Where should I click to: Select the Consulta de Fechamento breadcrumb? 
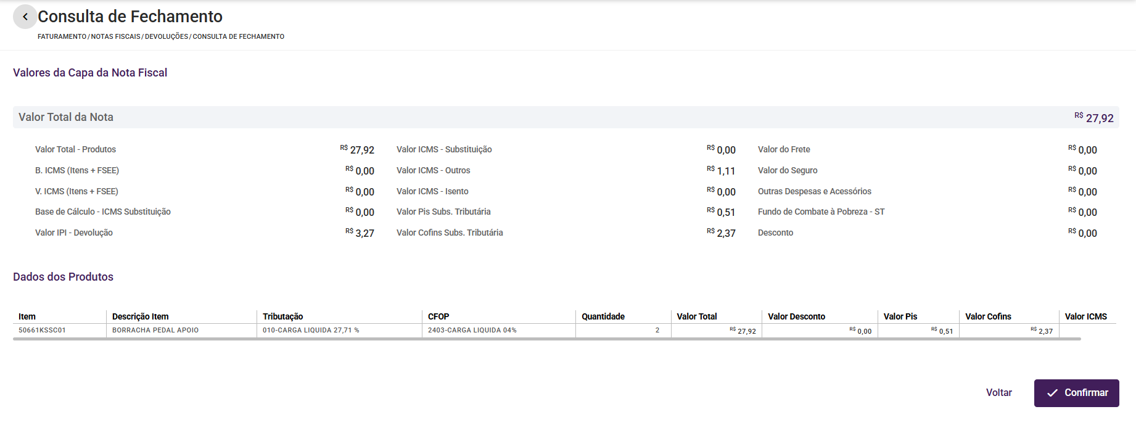(239, 37)
